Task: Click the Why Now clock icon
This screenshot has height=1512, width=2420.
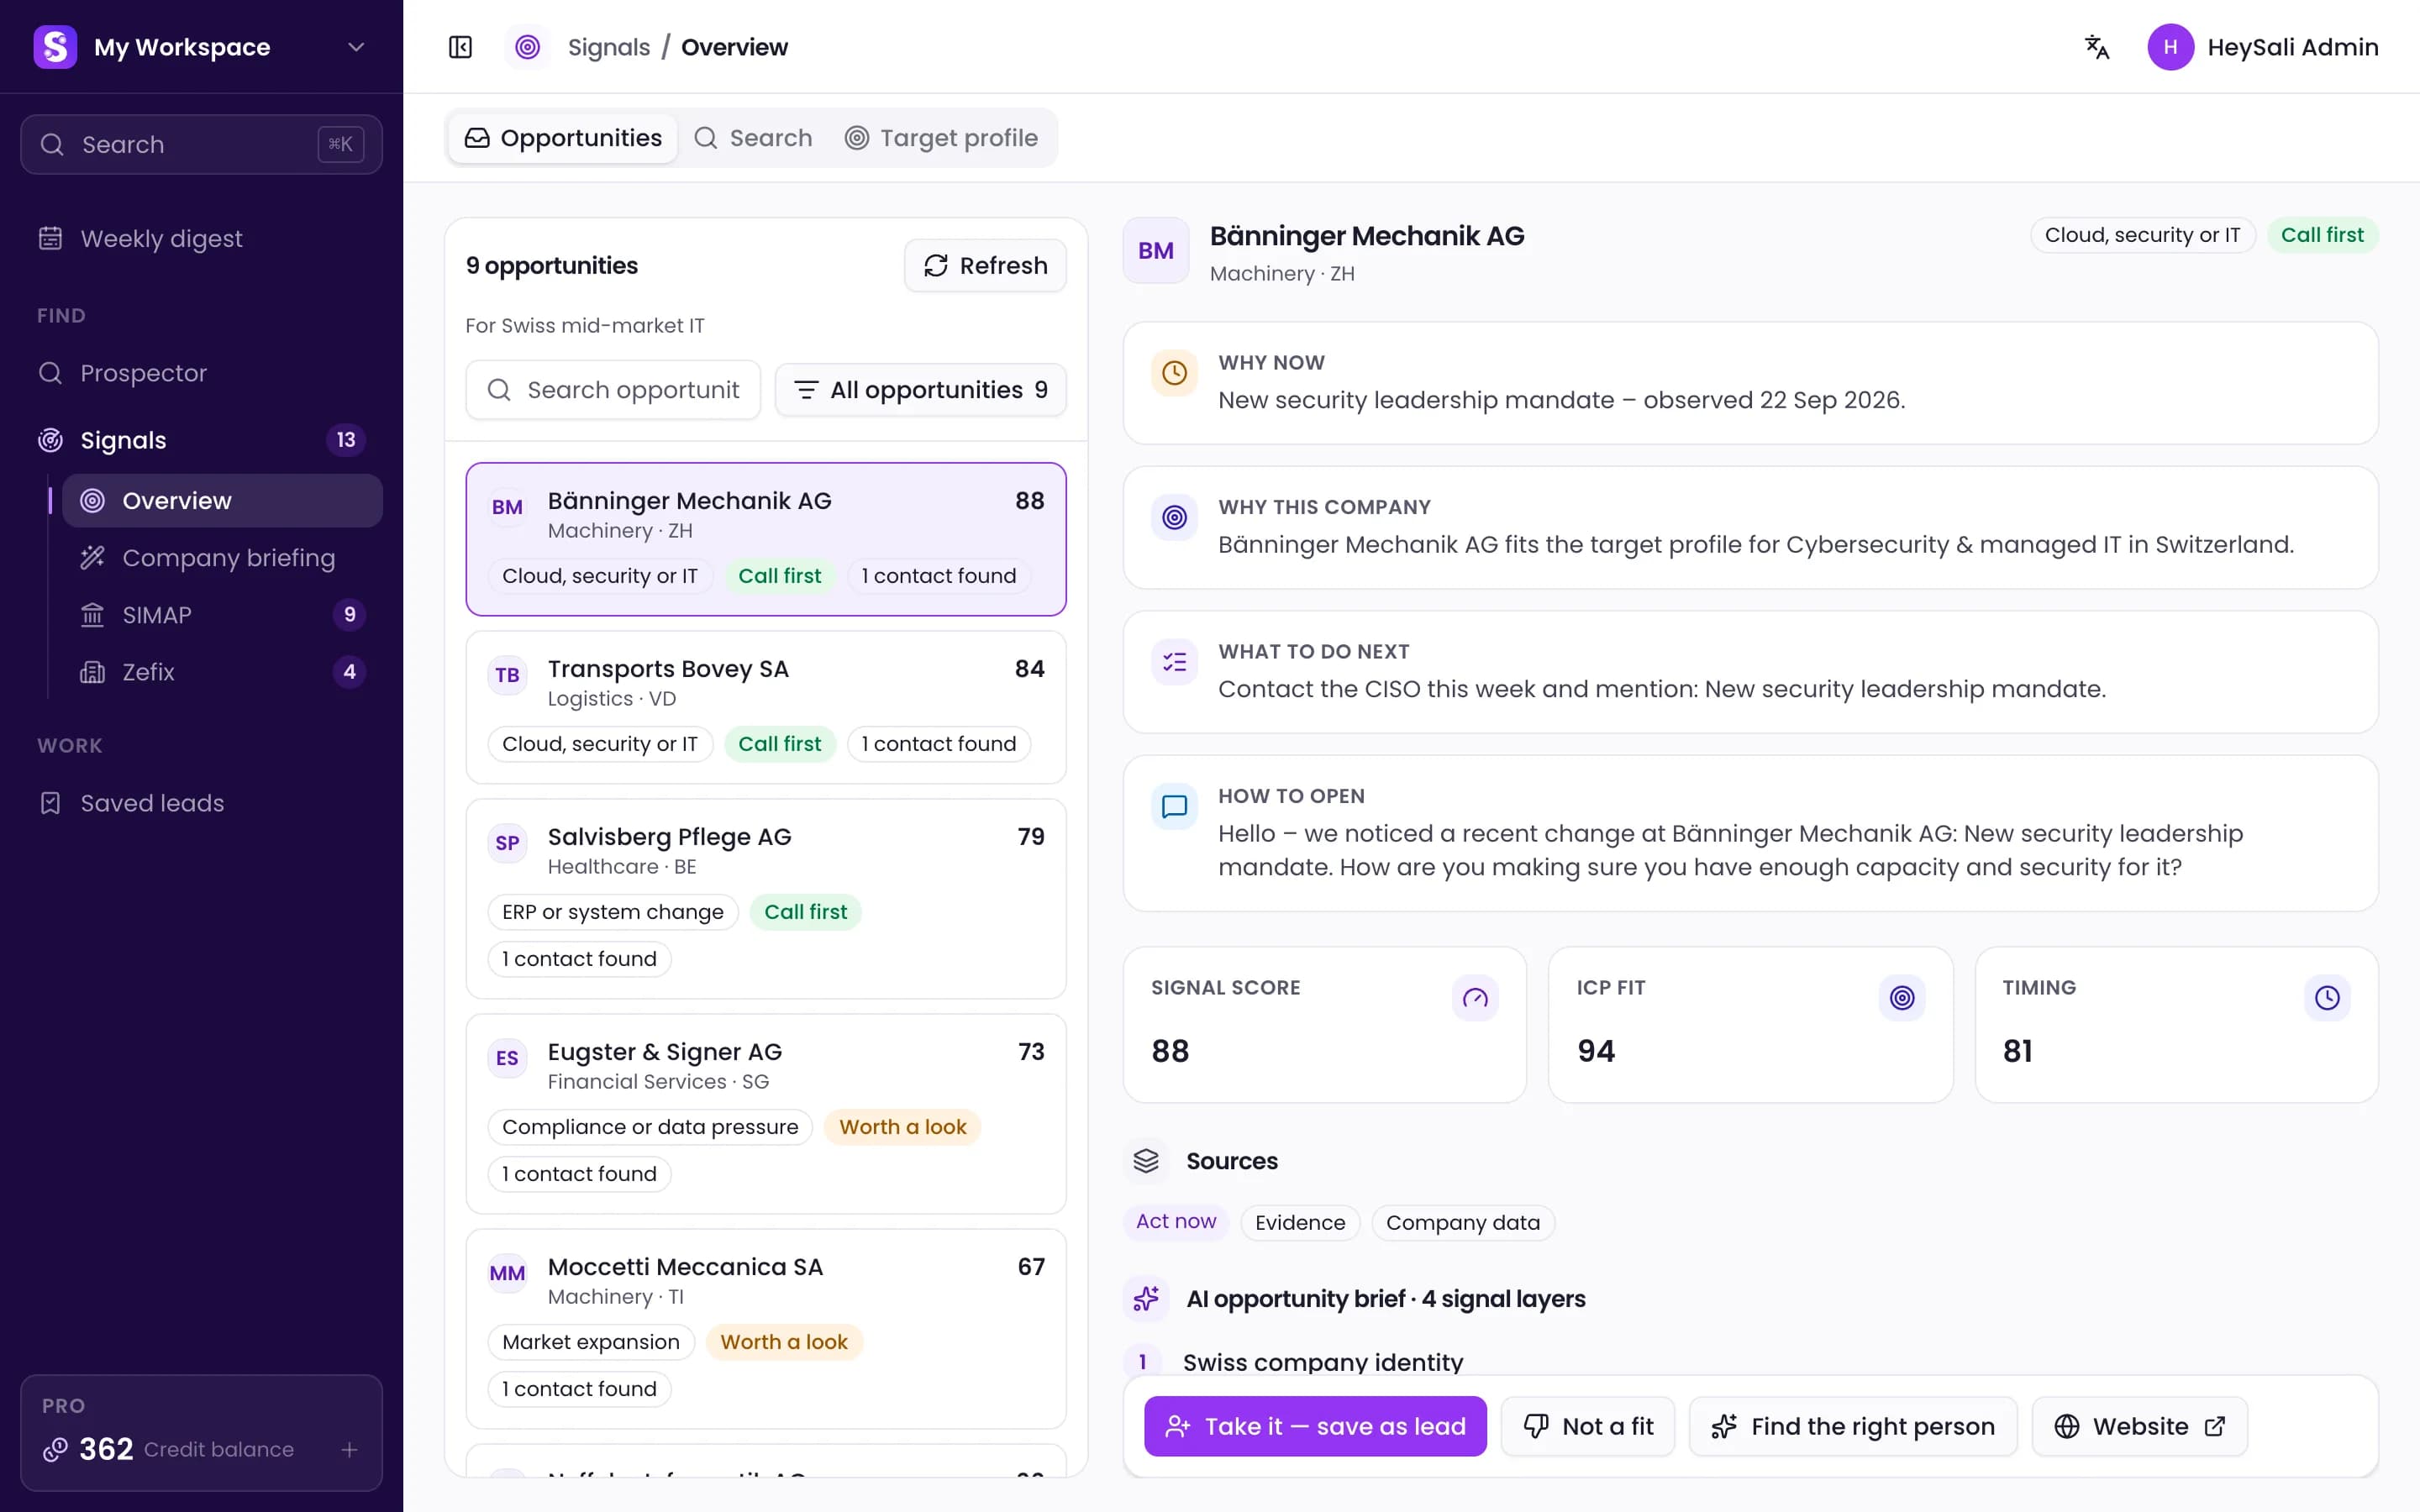Action: 1175,373
